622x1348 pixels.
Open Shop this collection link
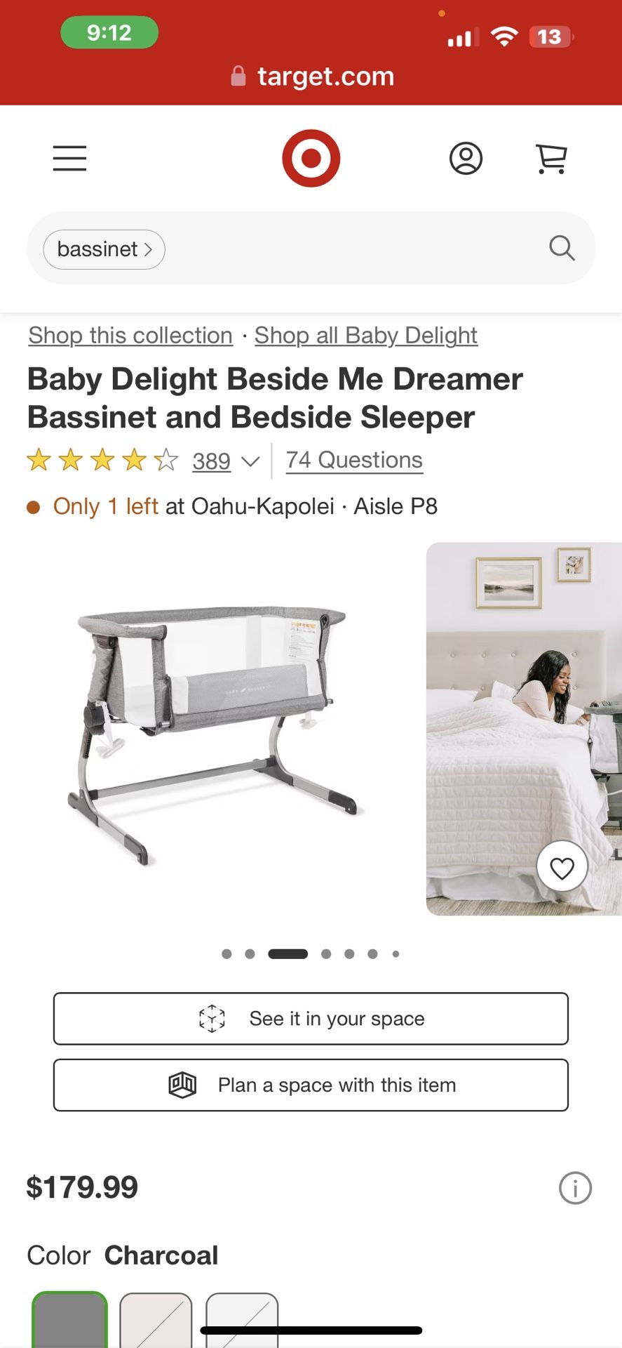click(x=130, y=336)
